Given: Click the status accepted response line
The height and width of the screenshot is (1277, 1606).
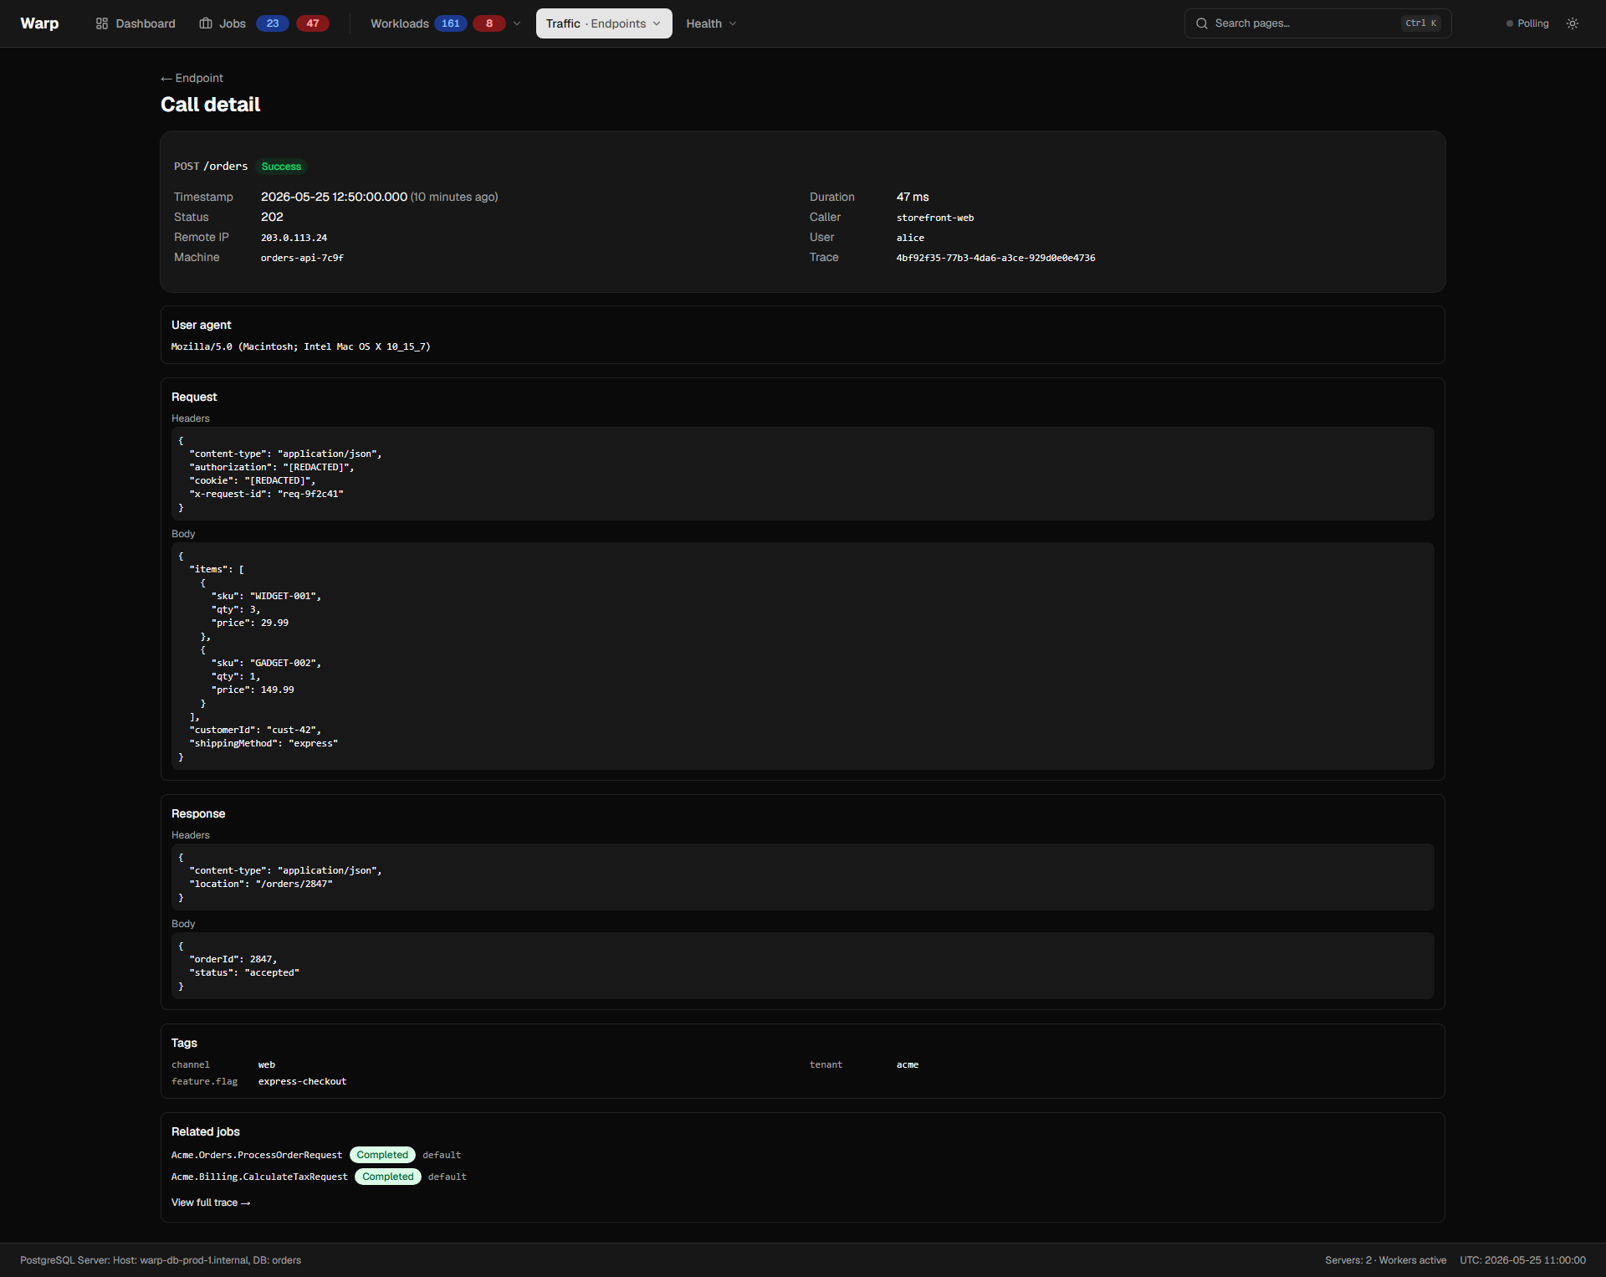Looking at the screenshot, I should click(244, 972).
